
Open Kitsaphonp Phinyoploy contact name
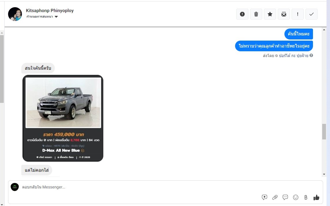click(50, 10)
